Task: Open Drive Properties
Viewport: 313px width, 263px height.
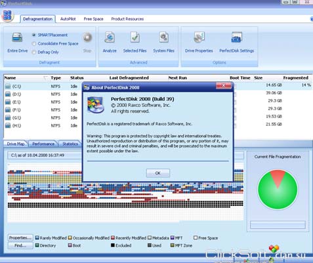Action: 199,37
